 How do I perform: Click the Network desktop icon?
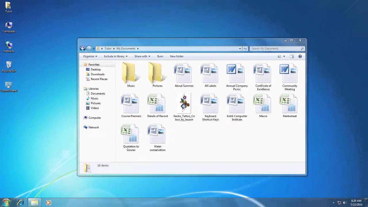tap(9, 47)
